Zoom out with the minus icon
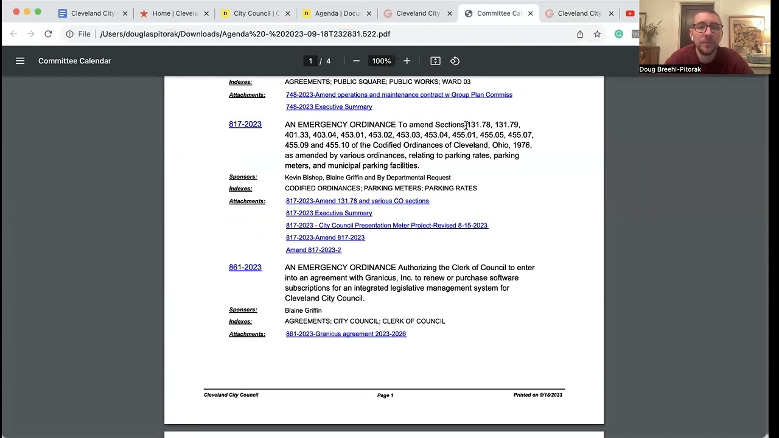Image resolution: width=779 pixels, height=438 pixels. click(x=356, y=61)
